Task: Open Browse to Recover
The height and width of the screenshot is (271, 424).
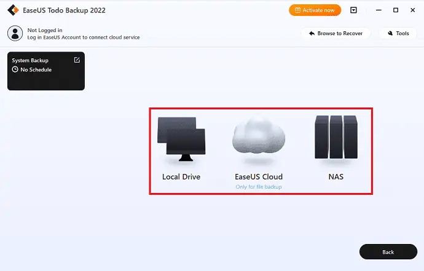Action: click(x=336, y=33)
